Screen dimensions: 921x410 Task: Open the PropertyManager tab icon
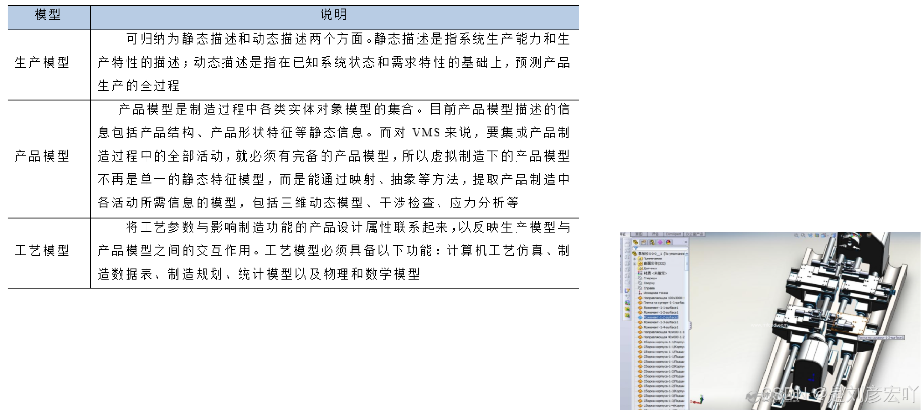[x=644, y=242]
